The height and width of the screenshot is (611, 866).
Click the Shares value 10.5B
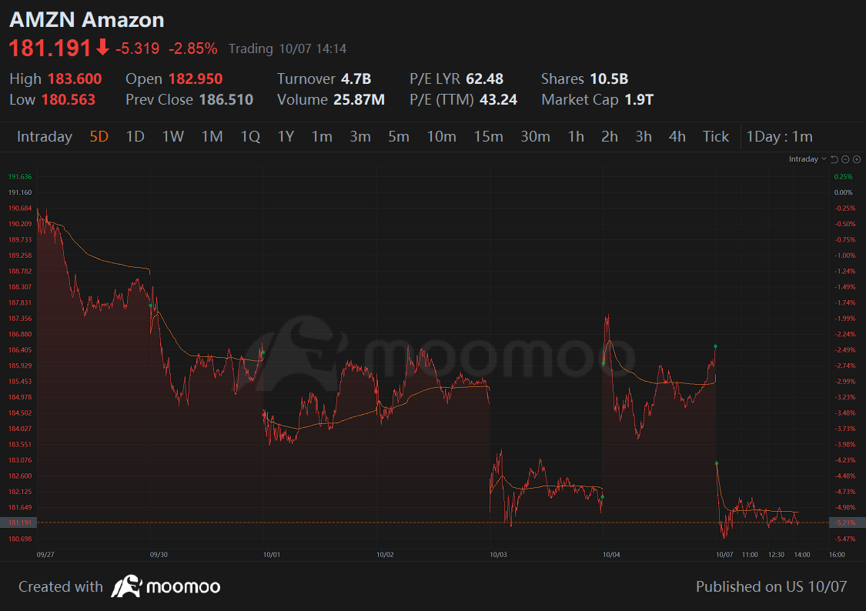[x=609, y=79]
